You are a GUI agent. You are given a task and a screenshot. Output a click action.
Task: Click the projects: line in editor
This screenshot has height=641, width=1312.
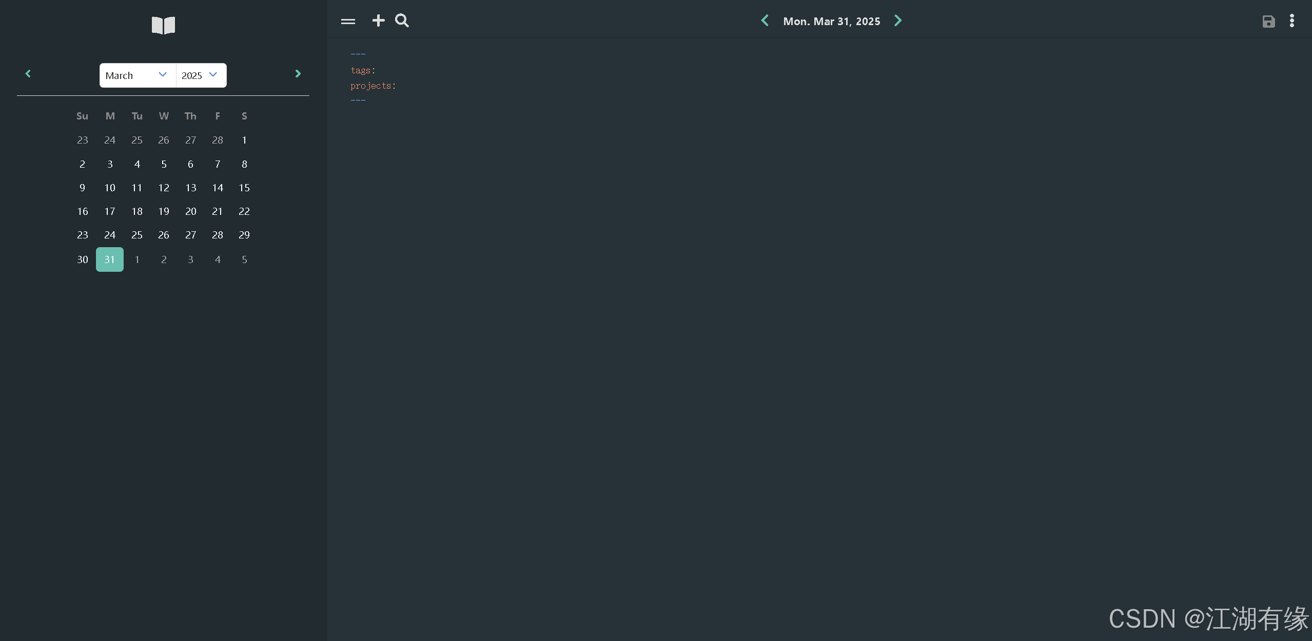coord(373,86)
